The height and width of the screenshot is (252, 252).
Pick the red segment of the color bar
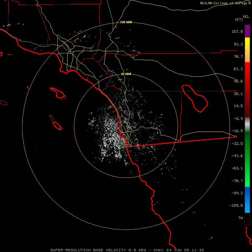tap(247, 90)
